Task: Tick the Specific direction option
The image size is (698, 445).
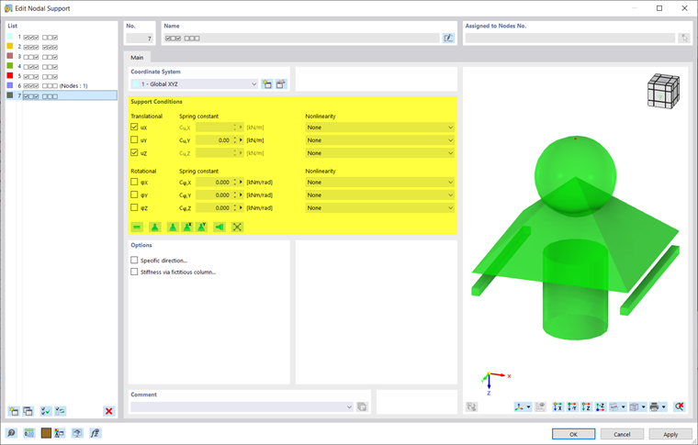Action: pyautogui.click(x=134, y=260)
